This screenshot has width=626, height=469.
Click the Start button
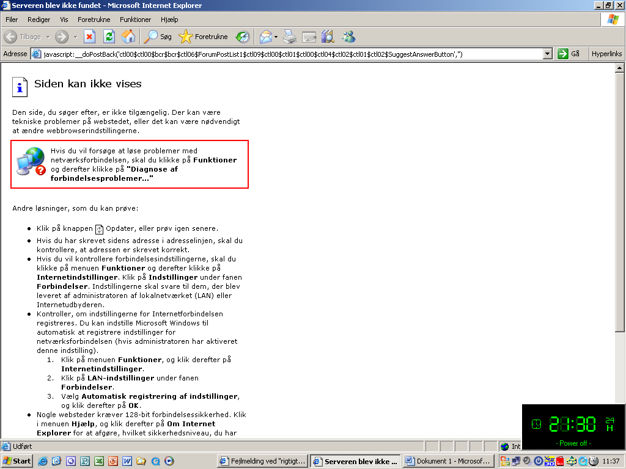(17, 461)
